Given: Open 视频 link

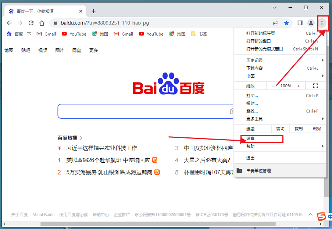Looking at the screenshot, I should point(43,51).
